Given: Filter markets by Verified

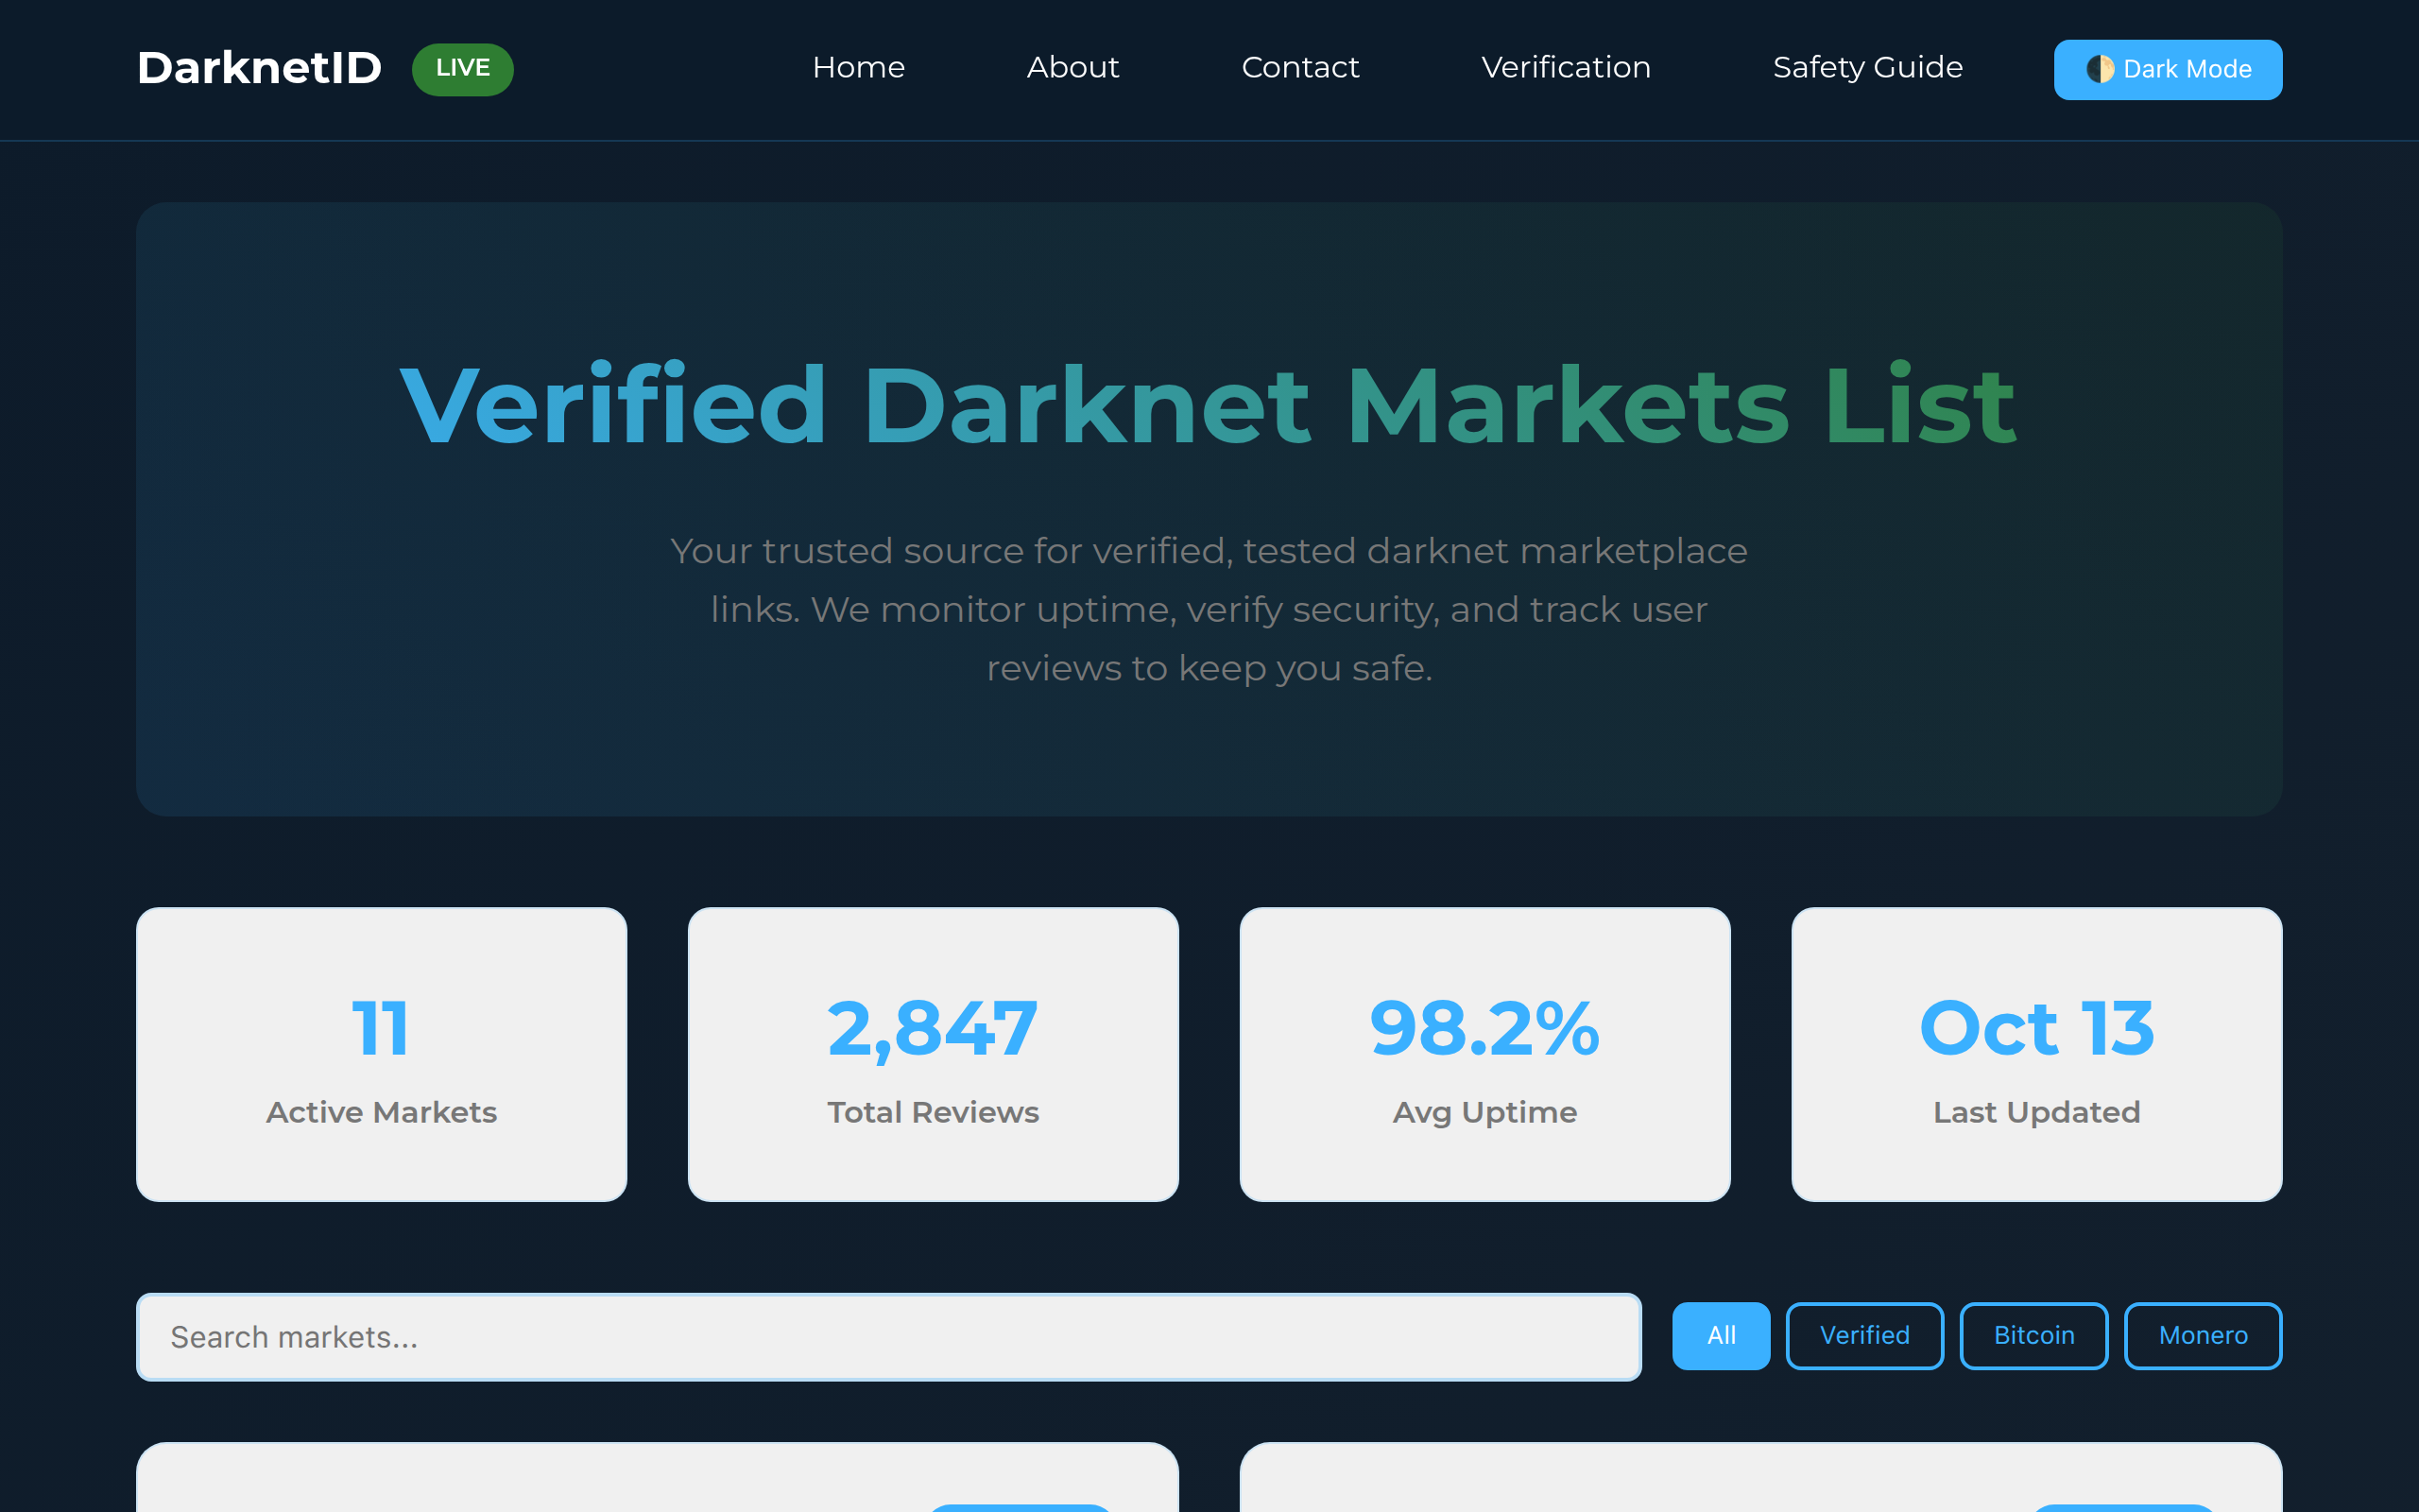Looking at the screenshot, I should pyautogui.click(x=1864, y=1335).
